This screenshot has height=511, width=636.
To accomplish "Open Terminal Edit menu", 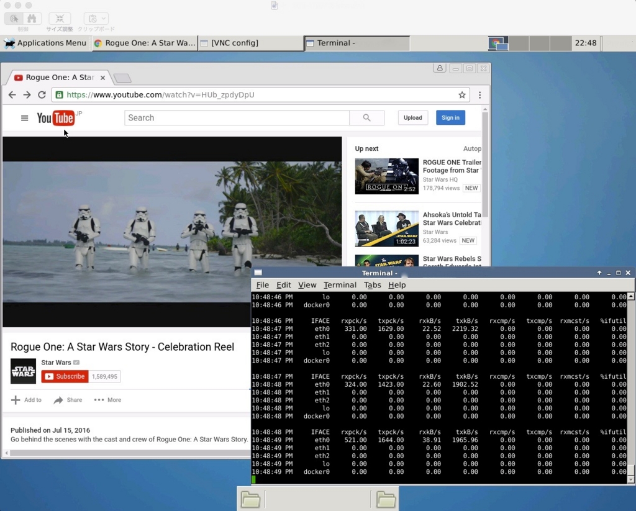I will [x=283, y=285].
